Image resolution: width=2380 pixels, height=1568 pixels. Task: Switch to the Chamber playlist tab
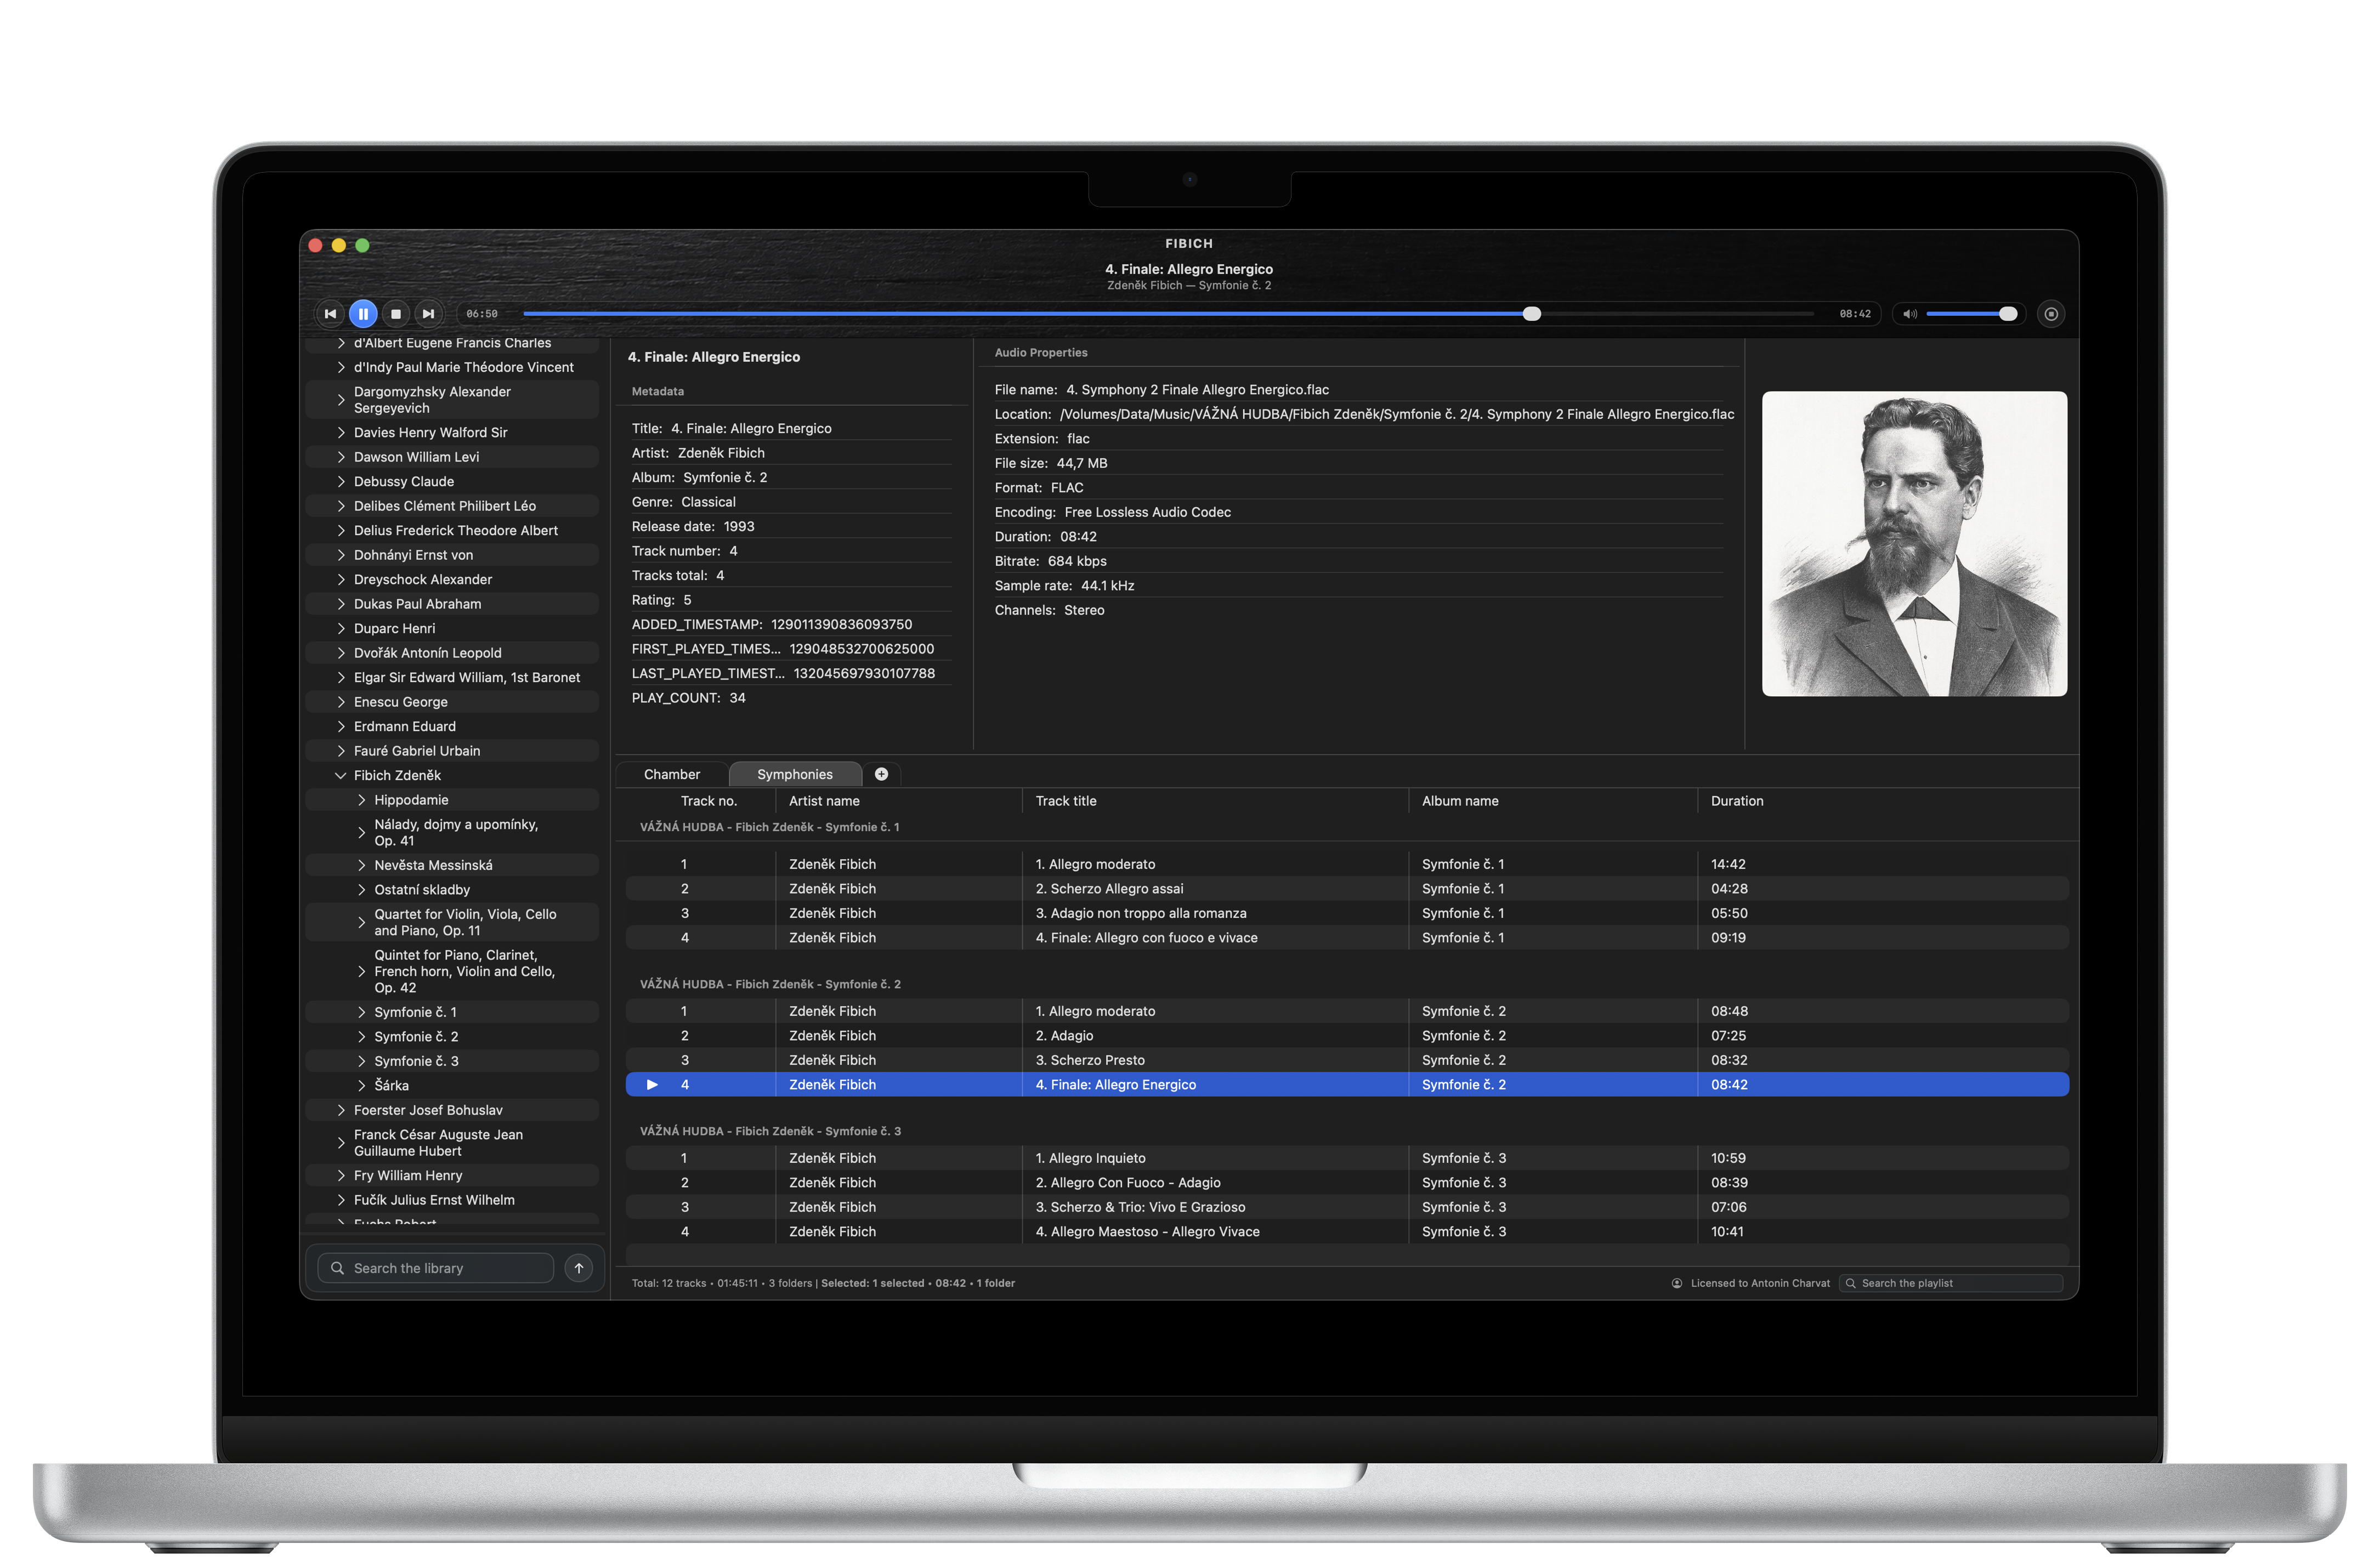[x=672, y=774]
